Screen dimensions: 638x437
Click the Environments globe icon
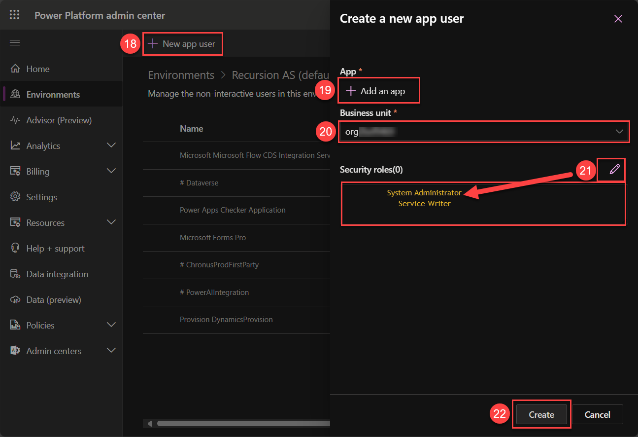[14, 94]
